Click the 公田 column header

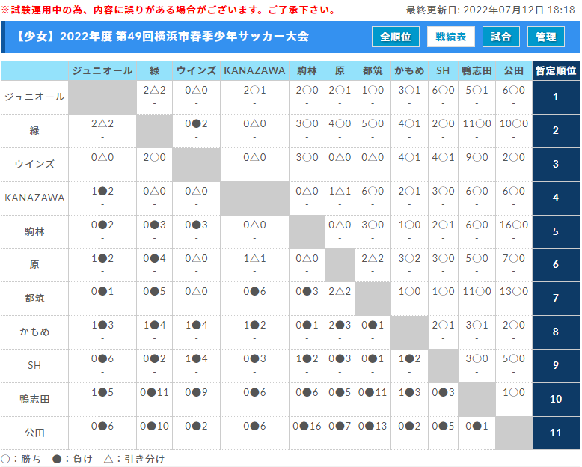tap(514, 71)
